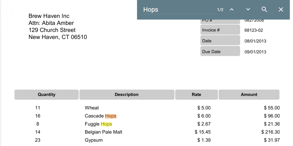Click the Date label box
This screenshot has height=146, width=293.
click(x=220, y=41)
